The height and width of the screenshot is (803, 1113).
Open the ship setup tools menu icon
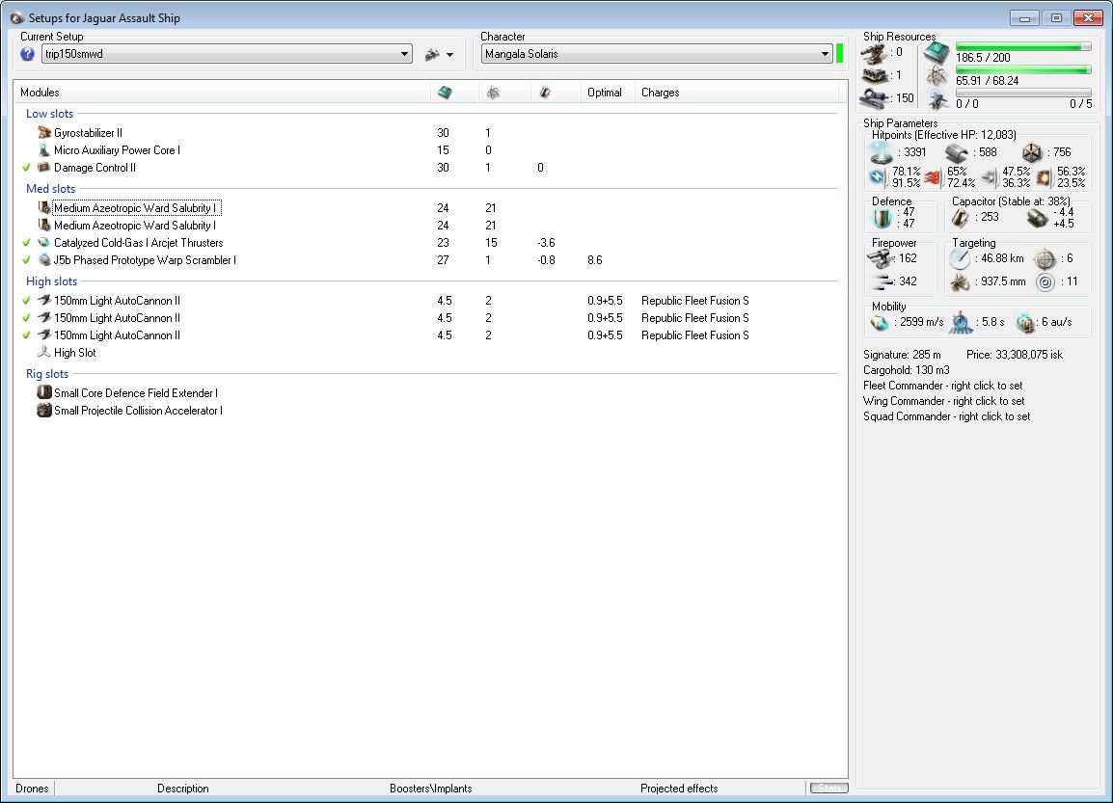coord(439,55)
